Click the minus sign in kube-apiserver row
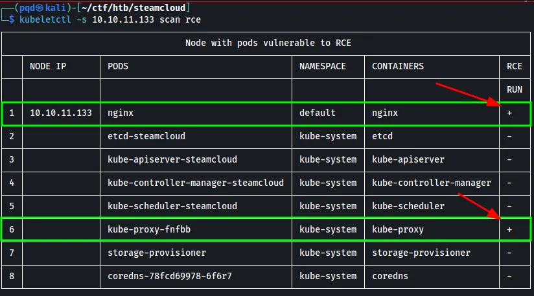534x296 pixels. tap(509, 159)
